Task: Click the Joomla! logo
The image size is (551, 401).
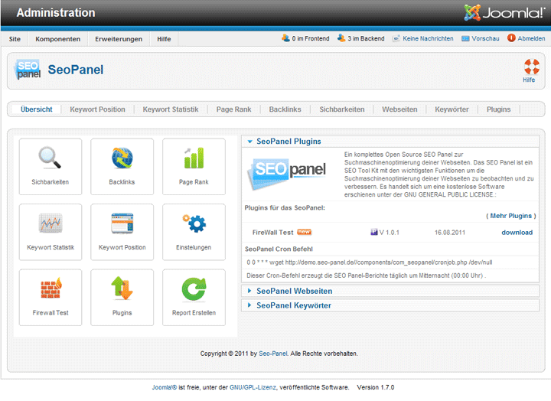Action: point(504,13)
